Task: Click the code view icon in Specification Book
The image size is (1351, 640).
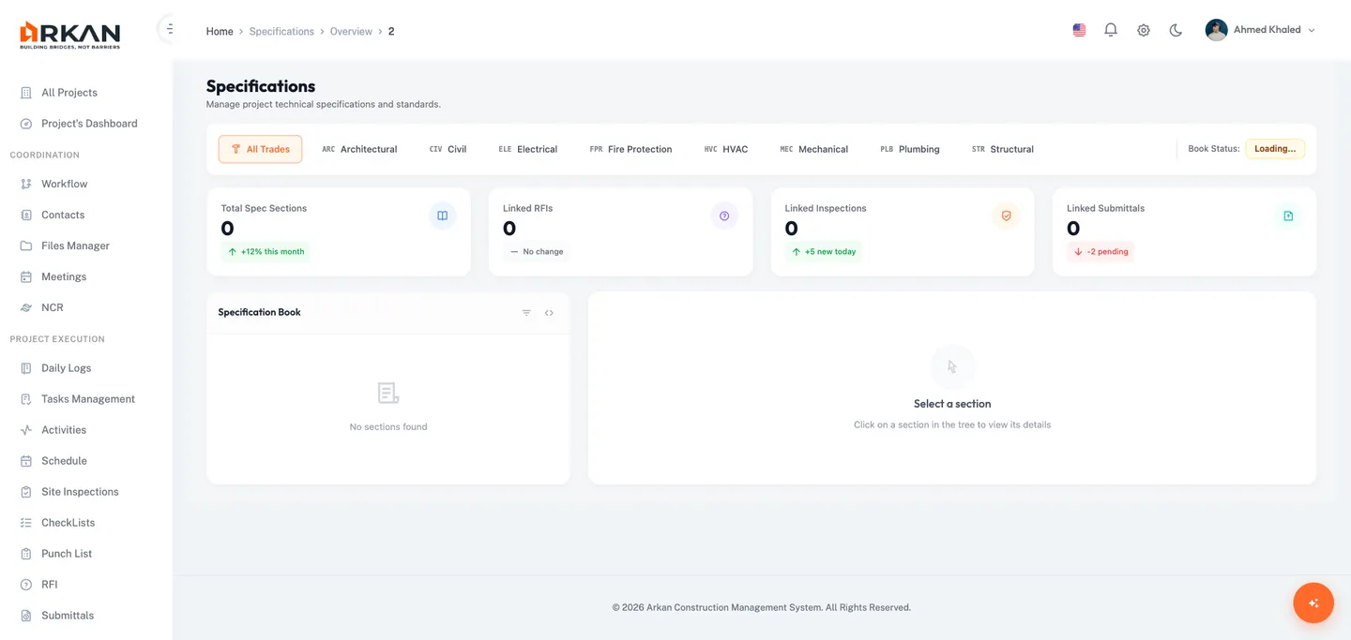Action: (x=549, y=312)
